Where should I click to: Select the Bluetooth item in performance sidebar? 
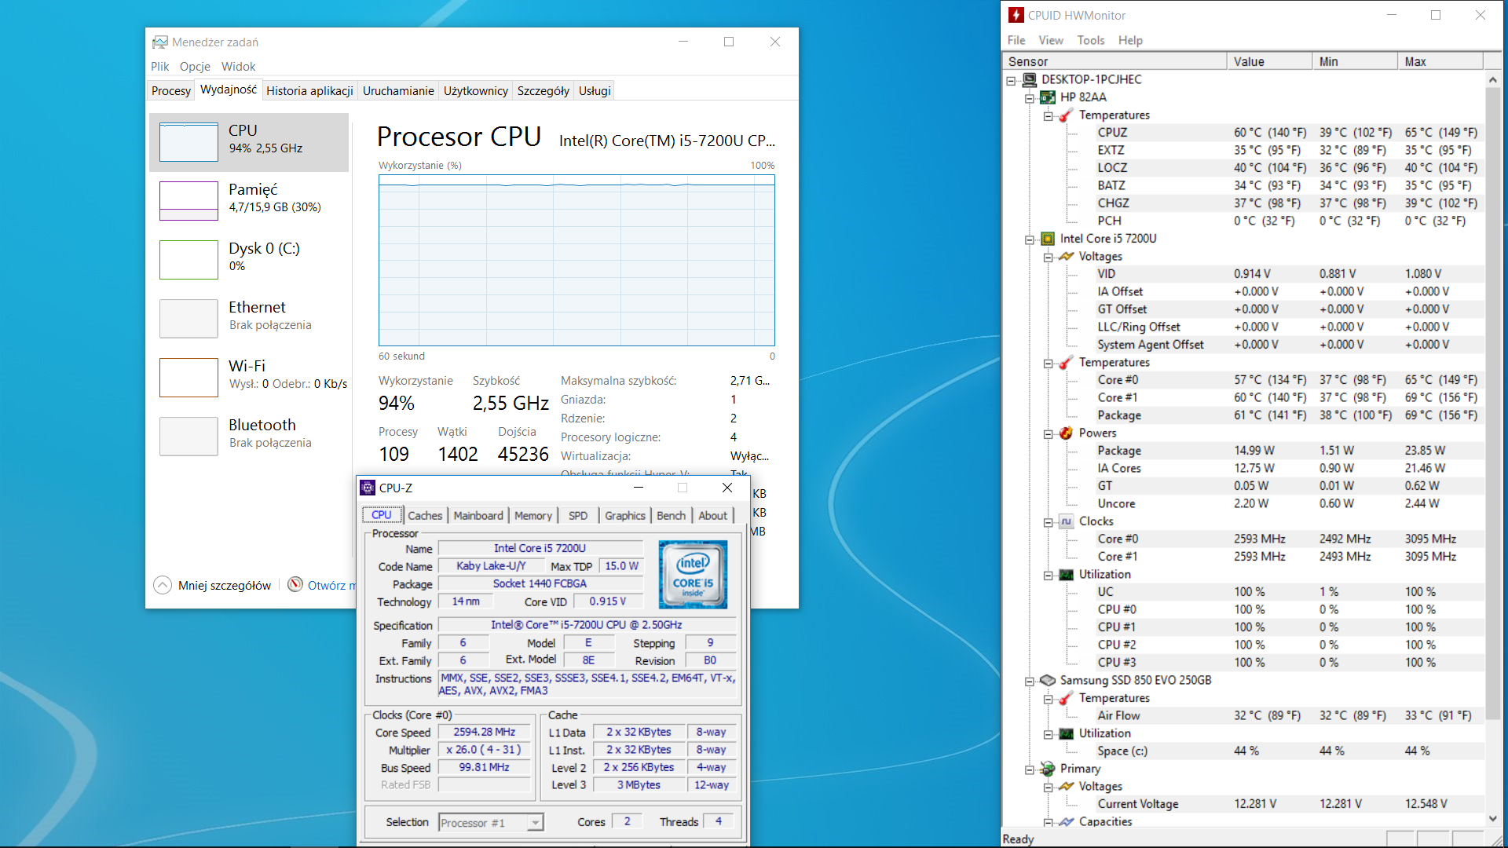click(249, 437)
